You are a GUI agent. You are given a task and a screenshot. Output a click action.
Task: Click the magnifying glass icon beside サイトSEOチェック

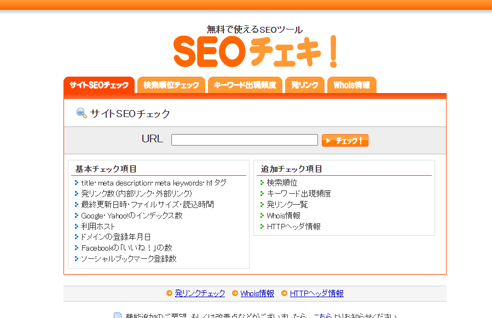[82, 113]
